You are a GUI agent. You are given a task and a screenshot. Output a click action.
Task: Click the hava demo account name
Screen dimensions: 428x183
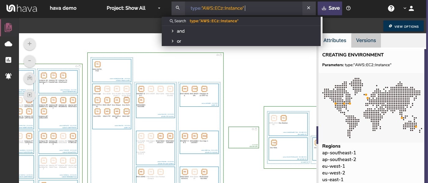63,8
